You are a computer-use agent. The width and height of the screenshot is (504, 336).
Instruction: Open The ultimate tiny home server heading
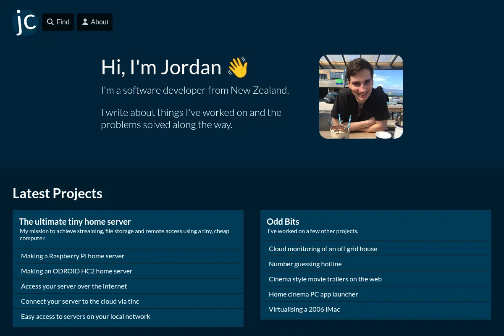click(x=75, y=221)
